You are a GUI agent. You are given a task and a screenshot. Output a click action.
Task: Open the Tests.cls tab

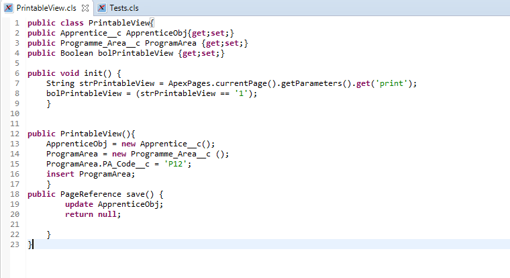click(124, 8)
